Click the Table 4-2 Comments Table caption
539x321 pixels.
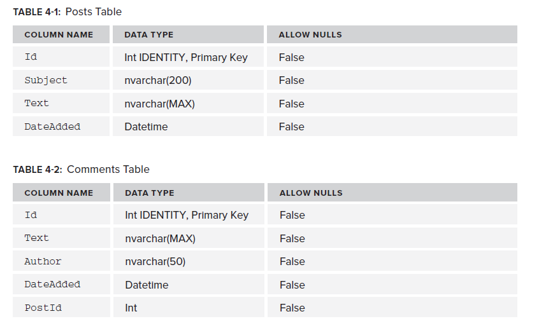coord(82,169)
